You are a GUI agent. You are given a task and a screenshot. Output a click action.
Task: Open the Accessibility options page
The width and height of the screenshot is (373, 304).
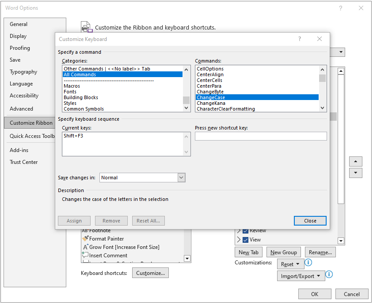(x=24, y=96)
